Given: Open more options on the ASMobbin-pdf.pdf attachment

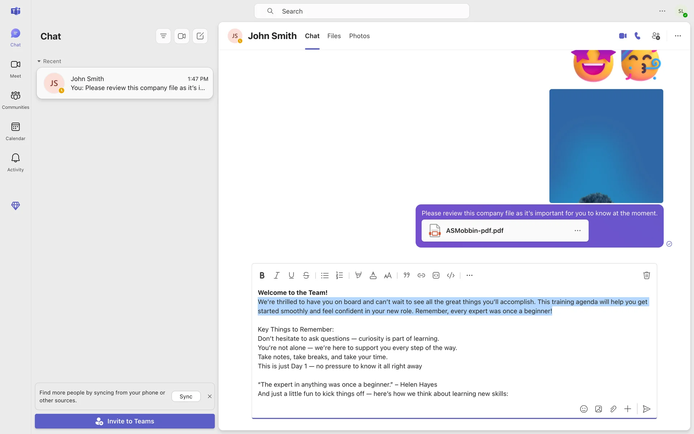Looking at the screenshot, I should pyautogui.click(x=578, y=231).
